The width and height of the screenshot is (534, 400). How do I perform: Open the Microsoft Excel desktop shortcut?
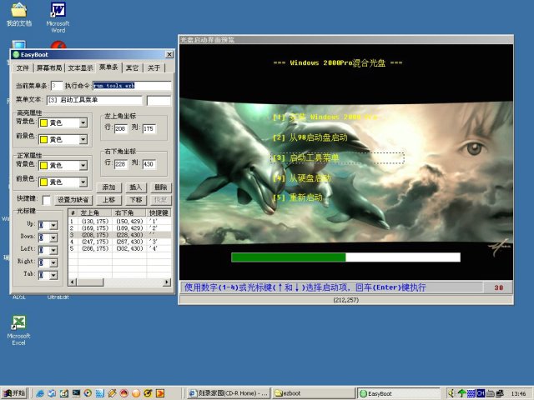[18, 330]
